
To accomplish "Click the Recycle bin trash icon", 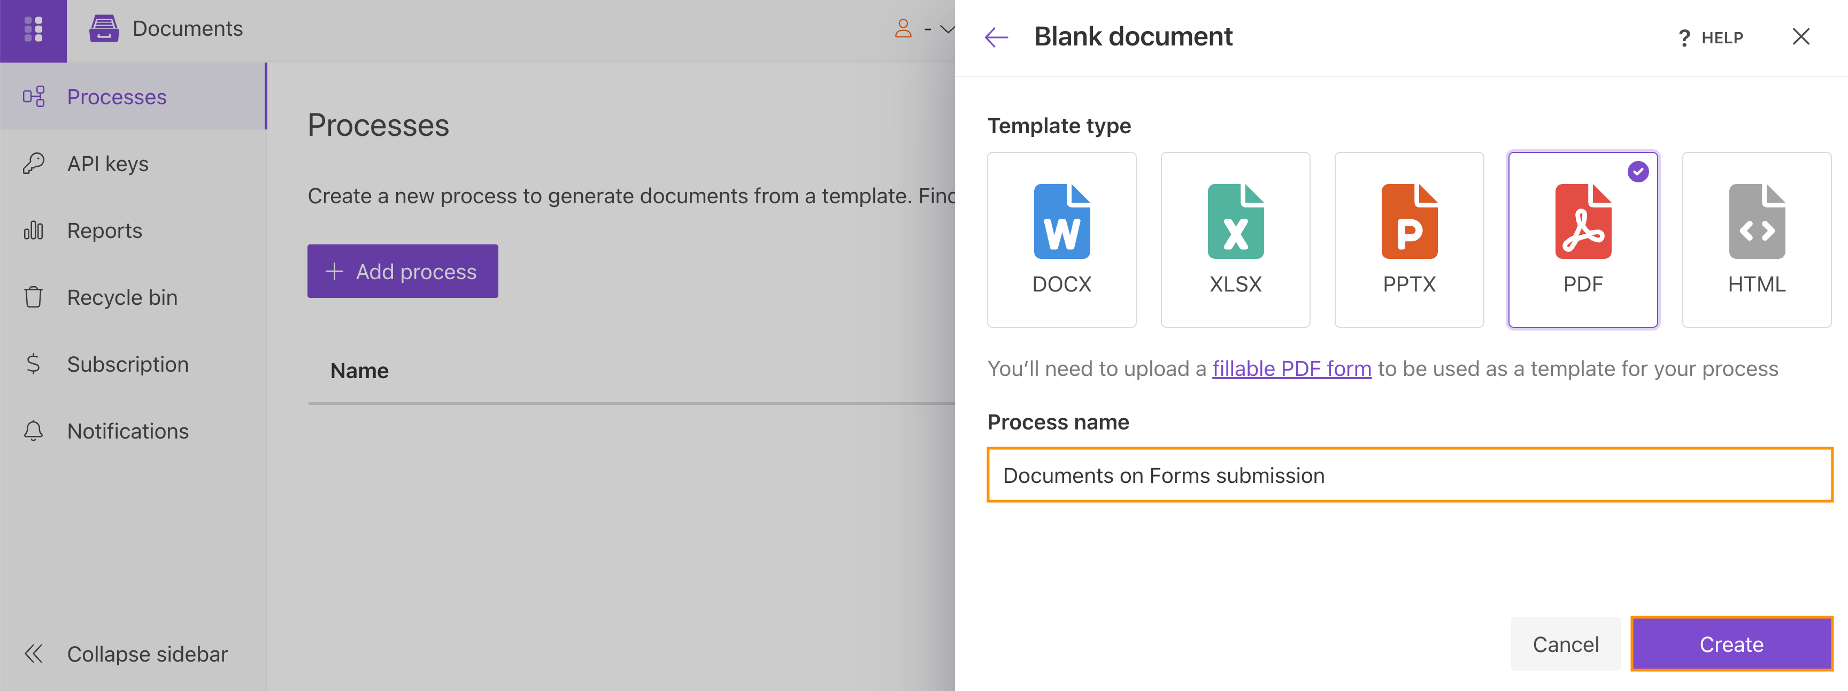I will [x=34, y=297].
